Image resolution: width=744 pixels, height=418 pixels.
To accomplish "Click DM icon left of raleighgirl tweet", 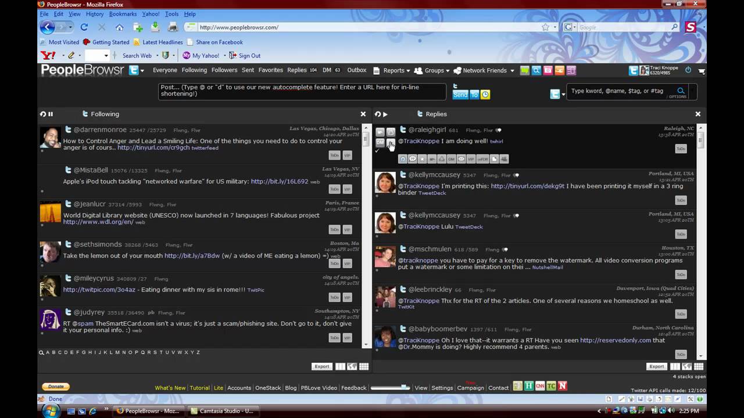I will coord(380,142).
